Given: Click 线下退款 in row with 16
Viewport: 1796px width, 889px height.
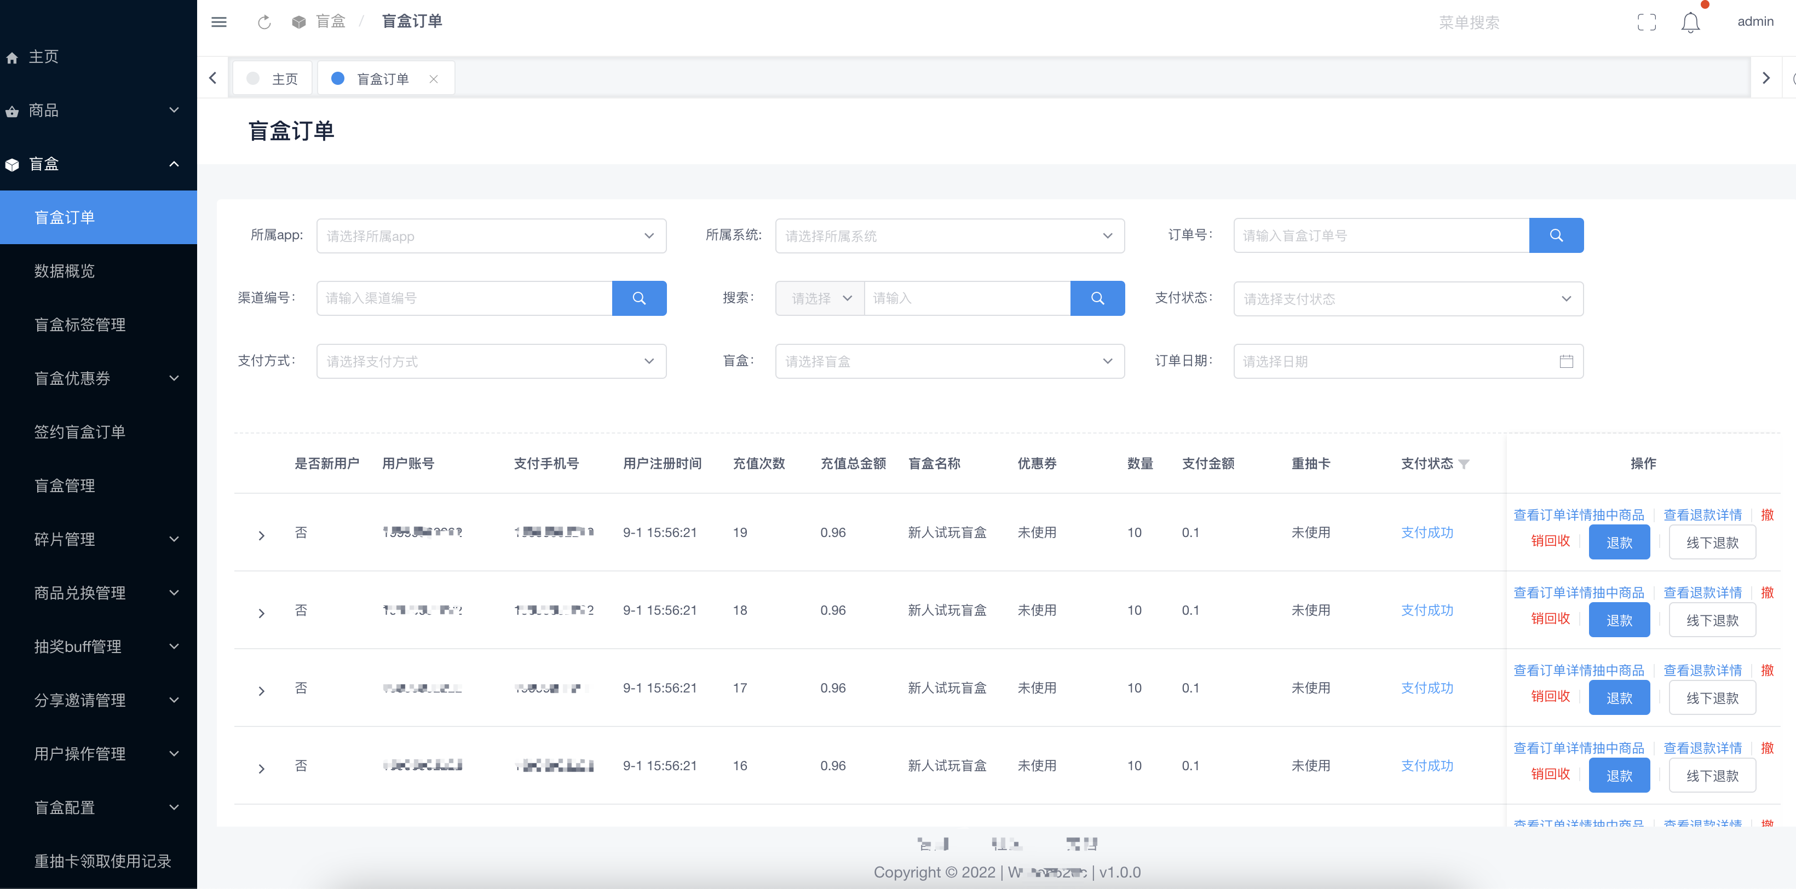Looking at the screenshot, I should pyautogui.click(x=1712, y=776).
